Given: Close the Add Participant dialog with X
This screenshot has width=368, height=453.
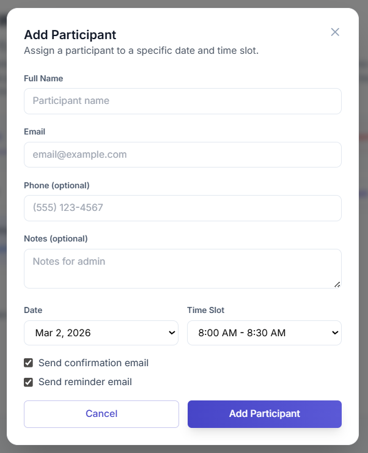Looking at the screenshot, I should coord(335,32).
